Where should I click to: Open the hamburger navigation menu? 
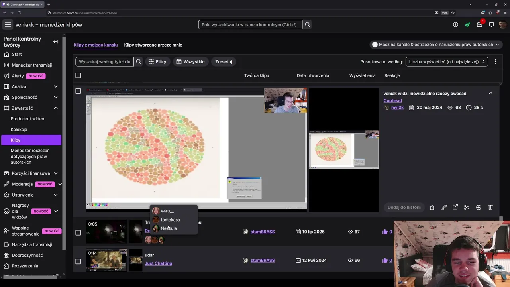8,25
